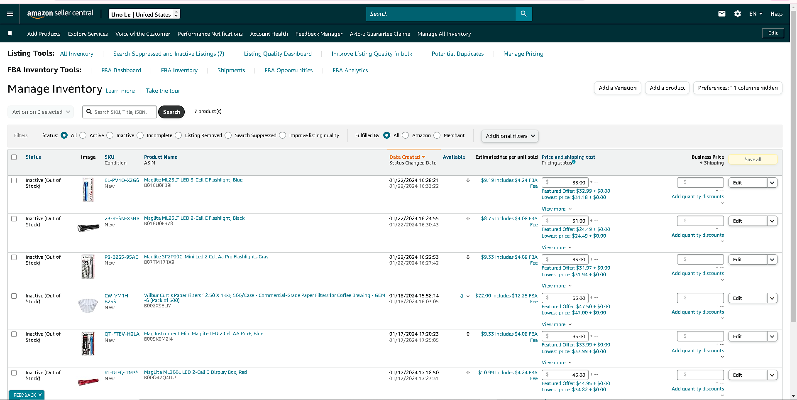Select the Search Suppressed filter
This screenshot has height=400, width=797.
tap(228, 135)
